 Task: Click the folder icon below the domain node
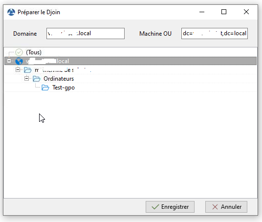pyautogui.click(x=27, y=70)
